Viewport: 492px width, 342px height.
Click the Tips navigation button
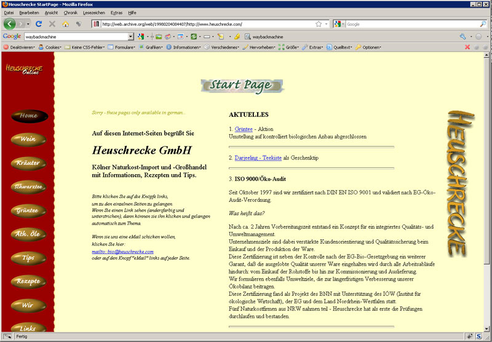[28, 258]
